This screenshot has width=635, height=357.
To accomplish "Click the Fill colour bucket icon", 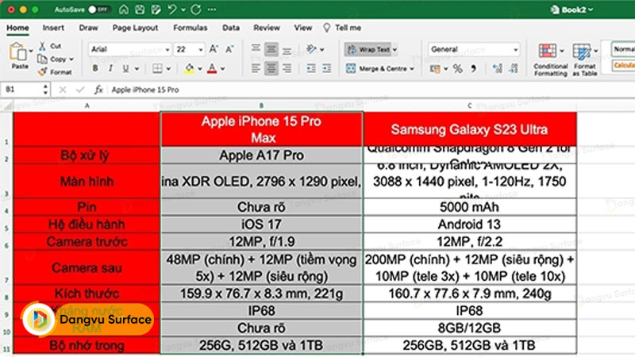I will point(189,68).
